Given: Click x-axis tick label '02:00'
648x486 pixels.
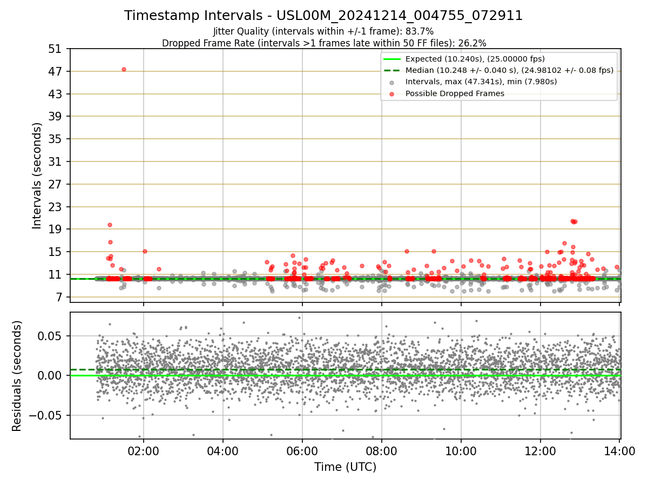Looking at the screenshot, I should pyautogui.click(x=144, y=451).
